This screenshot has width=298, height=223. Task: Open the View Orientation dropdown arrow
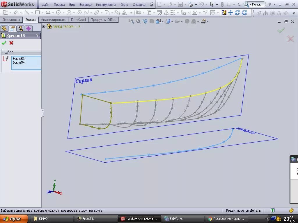pyautogui.click(x=162, y=21)
